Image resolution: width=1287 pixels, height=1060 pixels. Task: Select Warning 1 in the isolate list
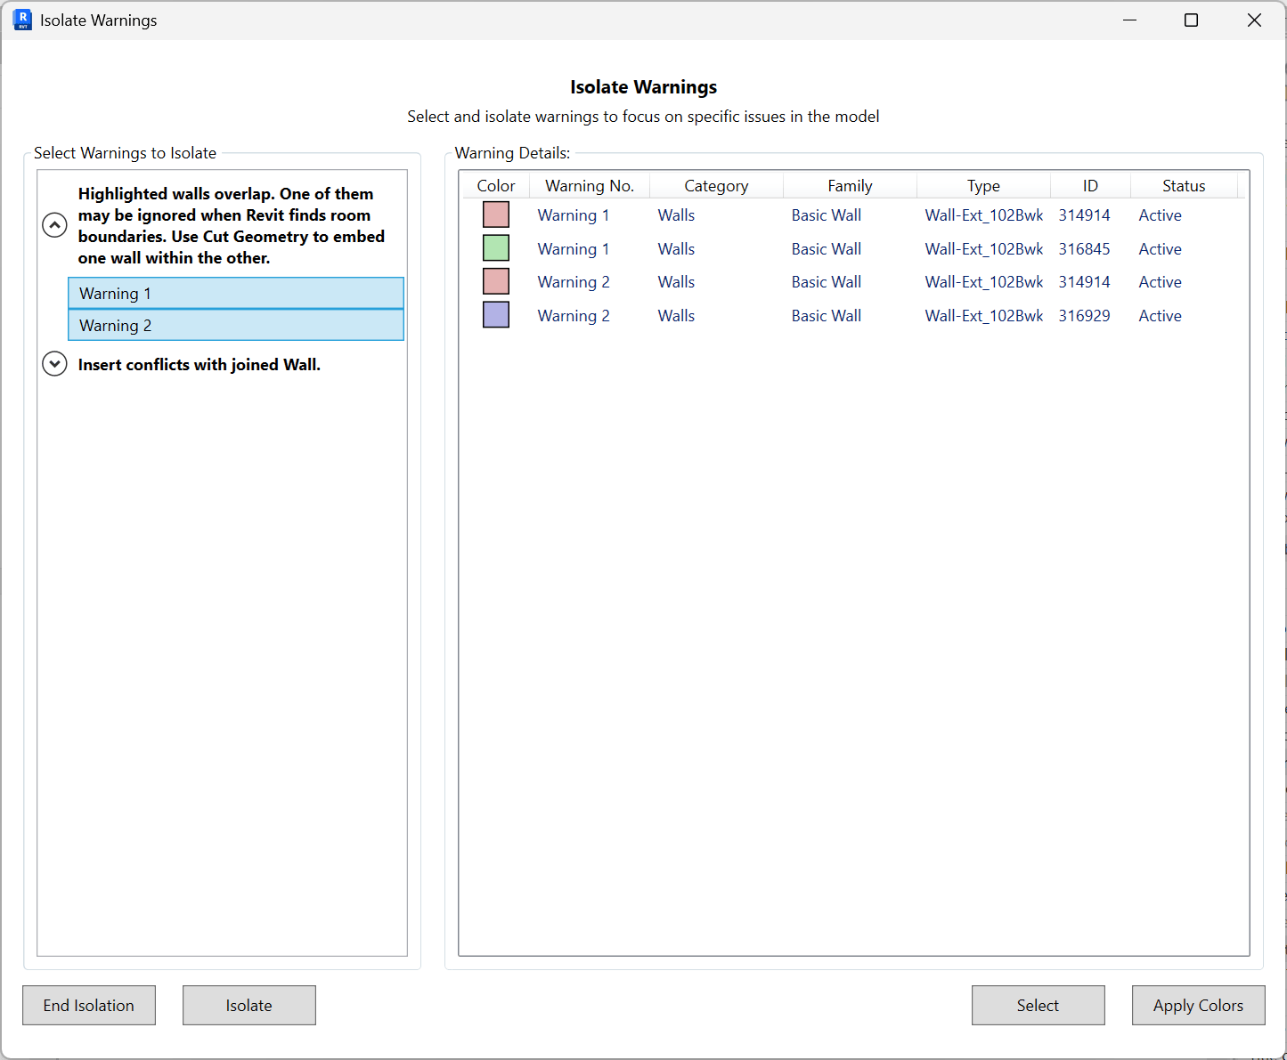tap(235, 293)
